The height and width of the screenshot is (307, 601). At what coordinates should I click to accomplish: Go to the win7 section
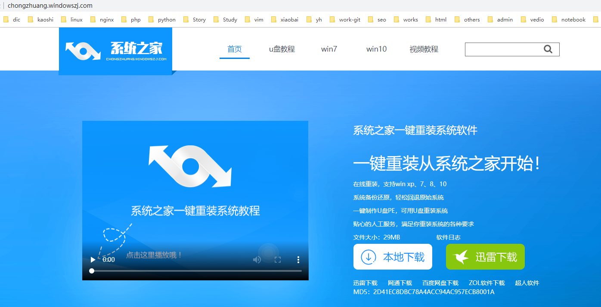click(x=329, y=49)
